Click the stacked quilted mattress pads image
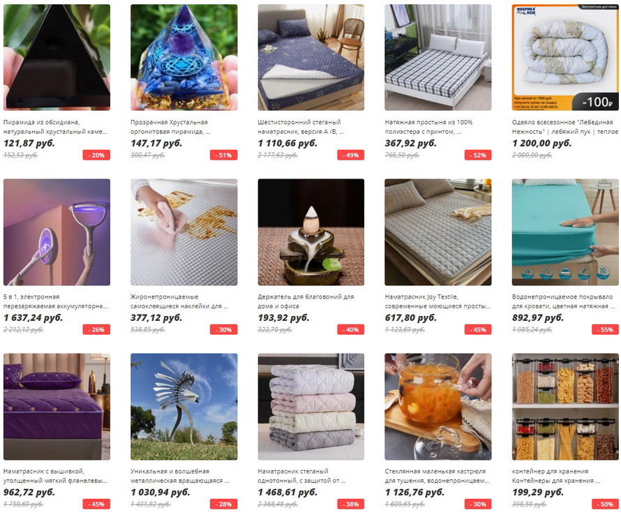 pos(311,407)
